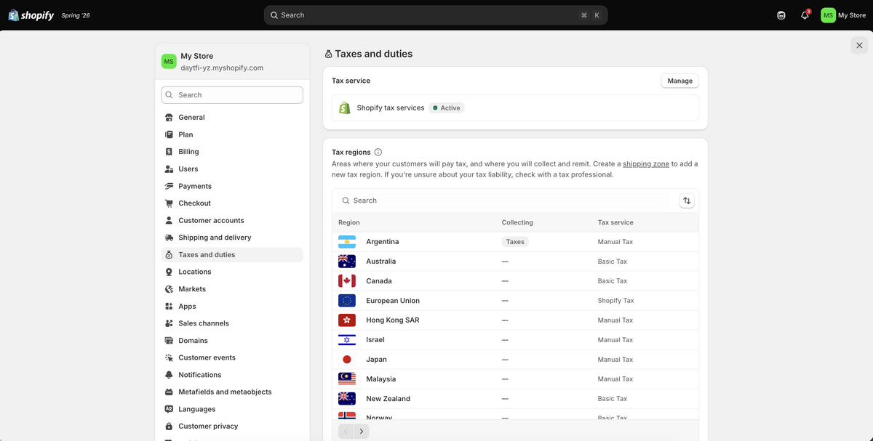The image size is (873, 441).
Task: Click the Manage tax service button
Action: point(680,81)
